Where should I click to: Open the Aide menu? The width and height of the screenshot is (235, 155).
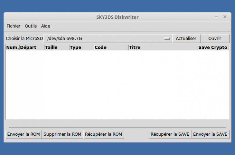(46, 26)
